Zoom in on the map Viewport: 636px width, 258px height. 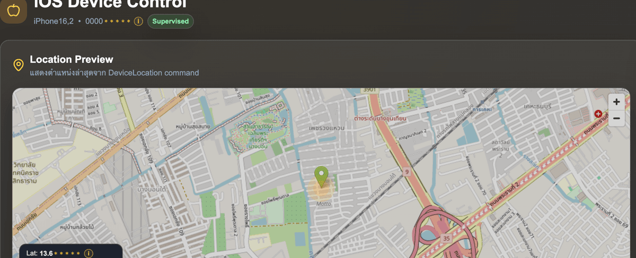[x=616, y=102]
